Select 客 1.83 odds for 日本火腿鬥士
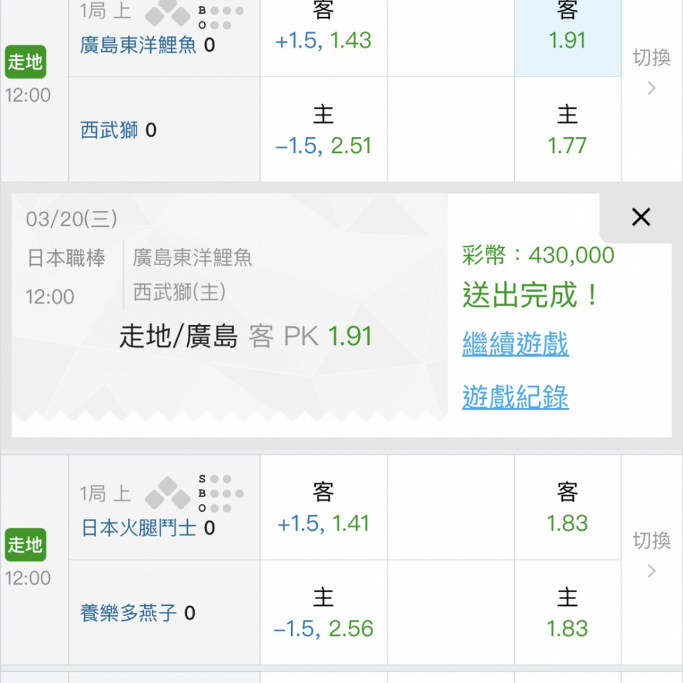Viewport: 683px width, 683px height. click(x=568, y=507)
